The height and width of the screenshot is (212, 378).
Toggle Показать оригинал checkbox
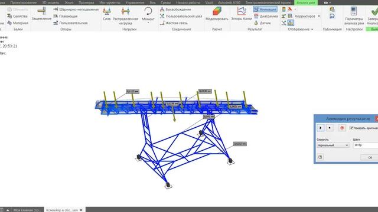tap(351, 128)
